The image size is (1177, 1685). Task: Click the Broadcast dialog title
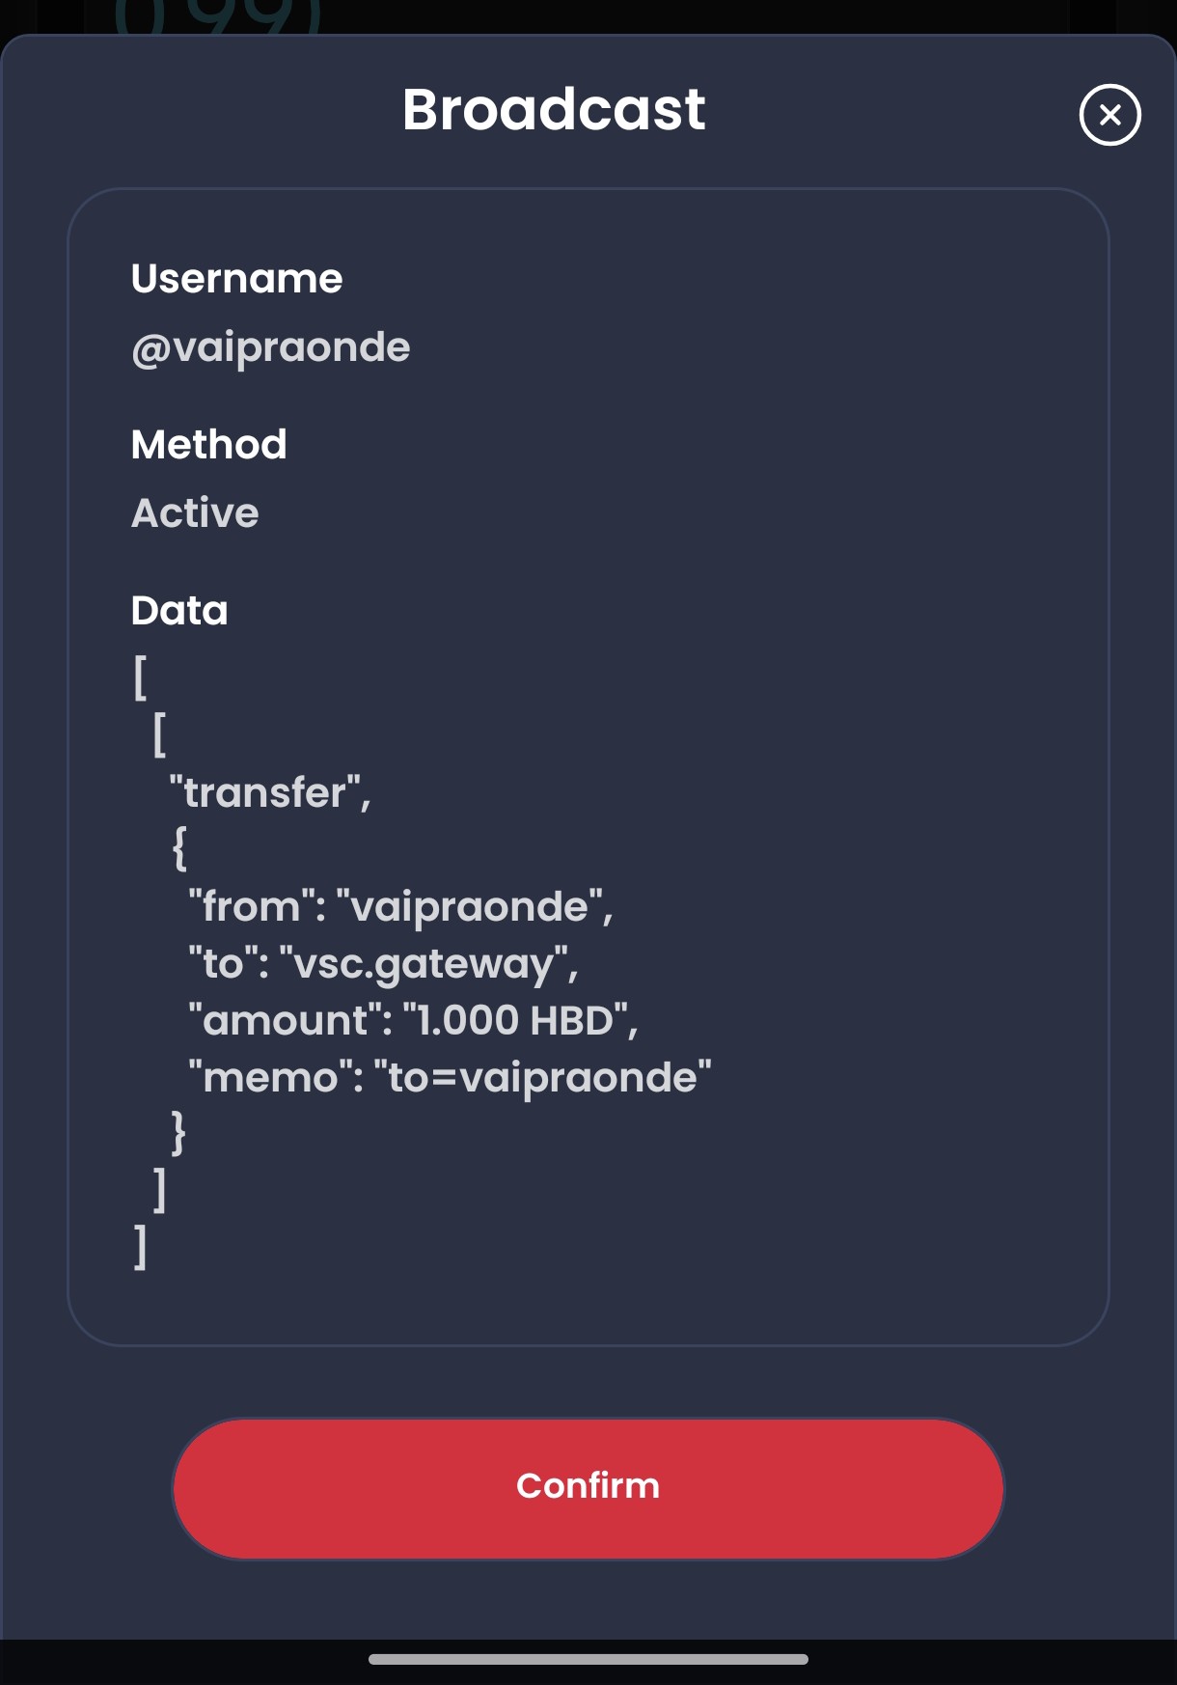click(554, 109)
